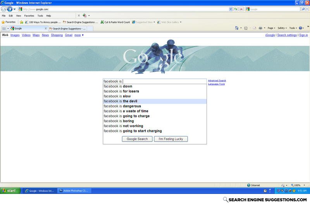Open the Help menu

(48, 16)
